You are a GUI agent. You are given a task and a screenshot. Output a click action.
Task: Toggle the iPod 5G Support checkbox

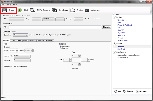58,35
